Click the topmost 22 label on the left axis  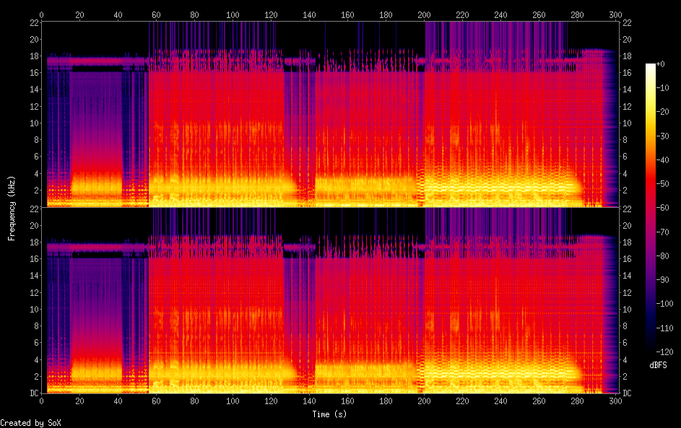point(32,23)
